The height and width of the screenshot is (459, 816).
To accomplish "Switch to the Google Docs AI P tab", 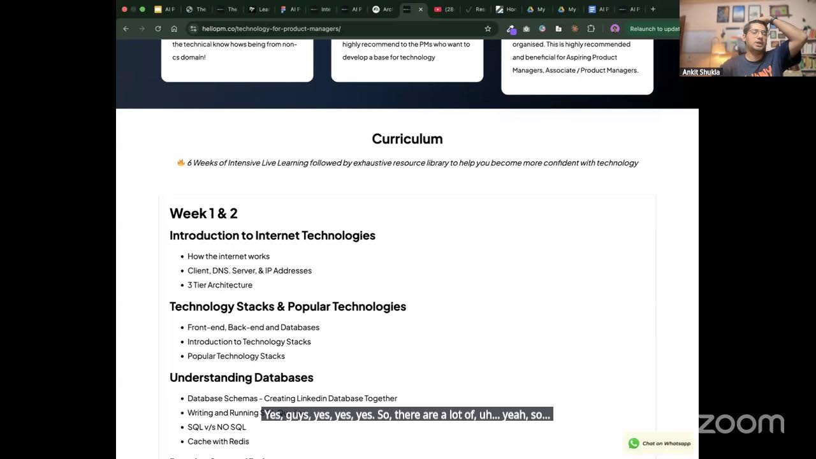I will point(598,9).
